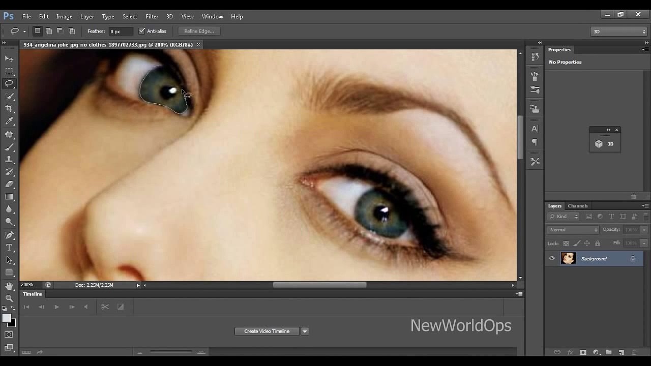Select the Blur tool
This screenshot has width=651, height=366.
[9, 209]
